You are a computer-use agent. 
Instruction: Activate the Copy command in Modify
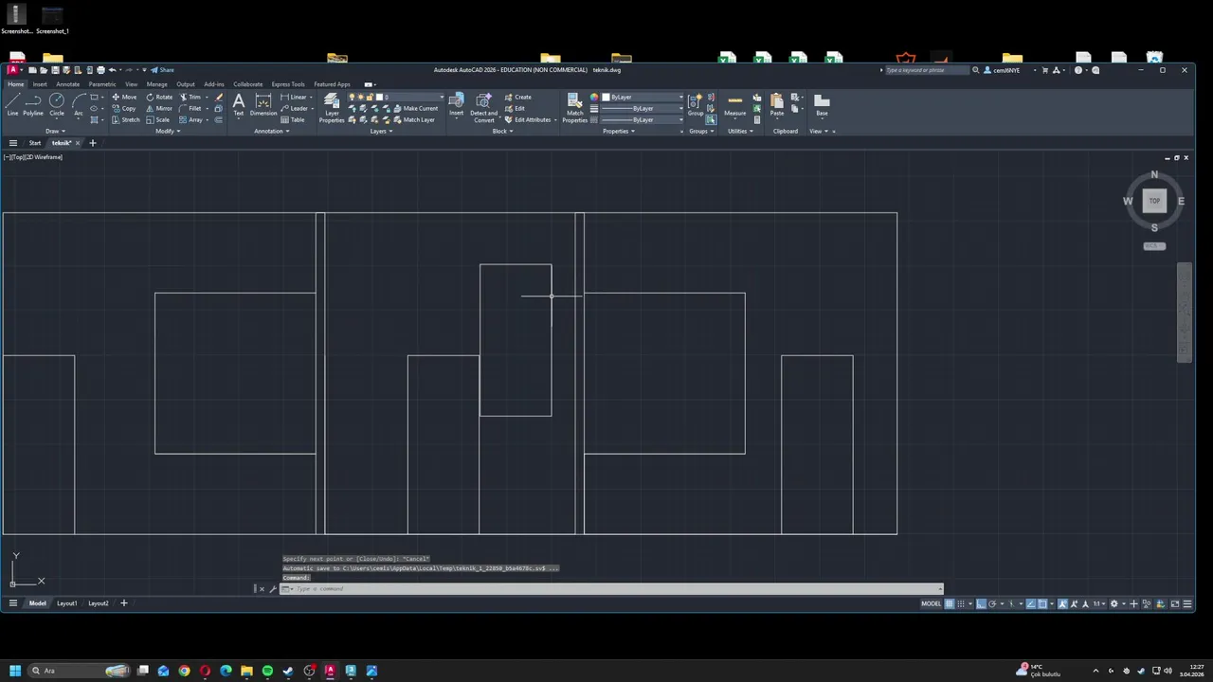tap(124, 108)
